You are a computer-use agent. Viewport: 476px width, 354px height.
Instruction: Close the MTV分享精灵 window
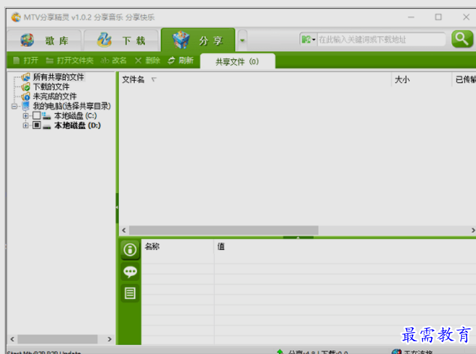pos(466,17)
